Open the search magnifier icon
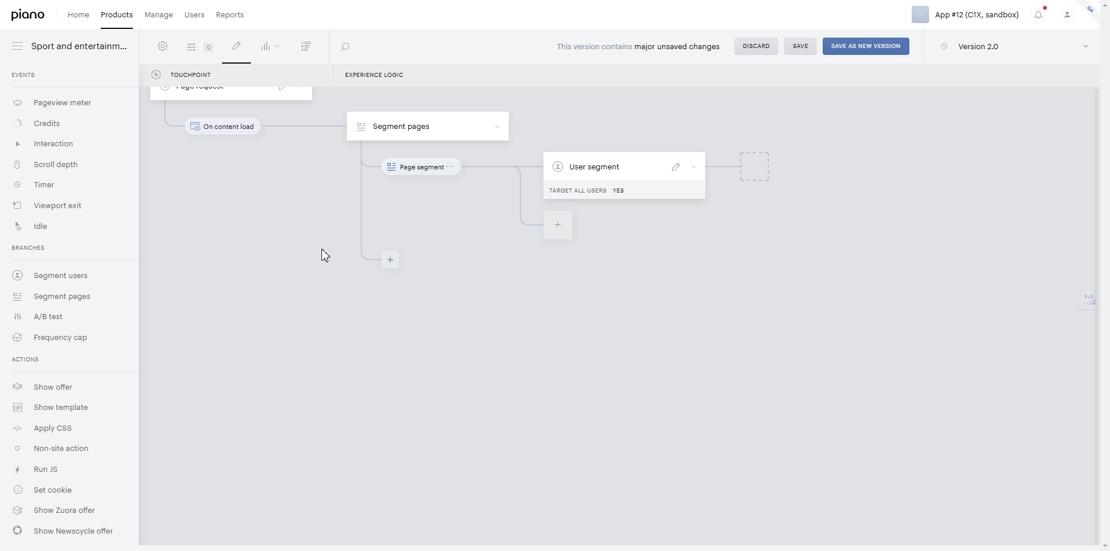This screenshot has height=551, width=1110. pos(345,47)
